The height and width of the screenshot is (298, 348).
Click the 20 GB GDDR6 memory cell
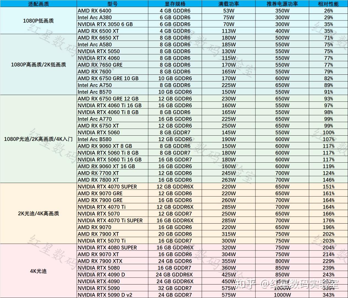click(175, 234)
